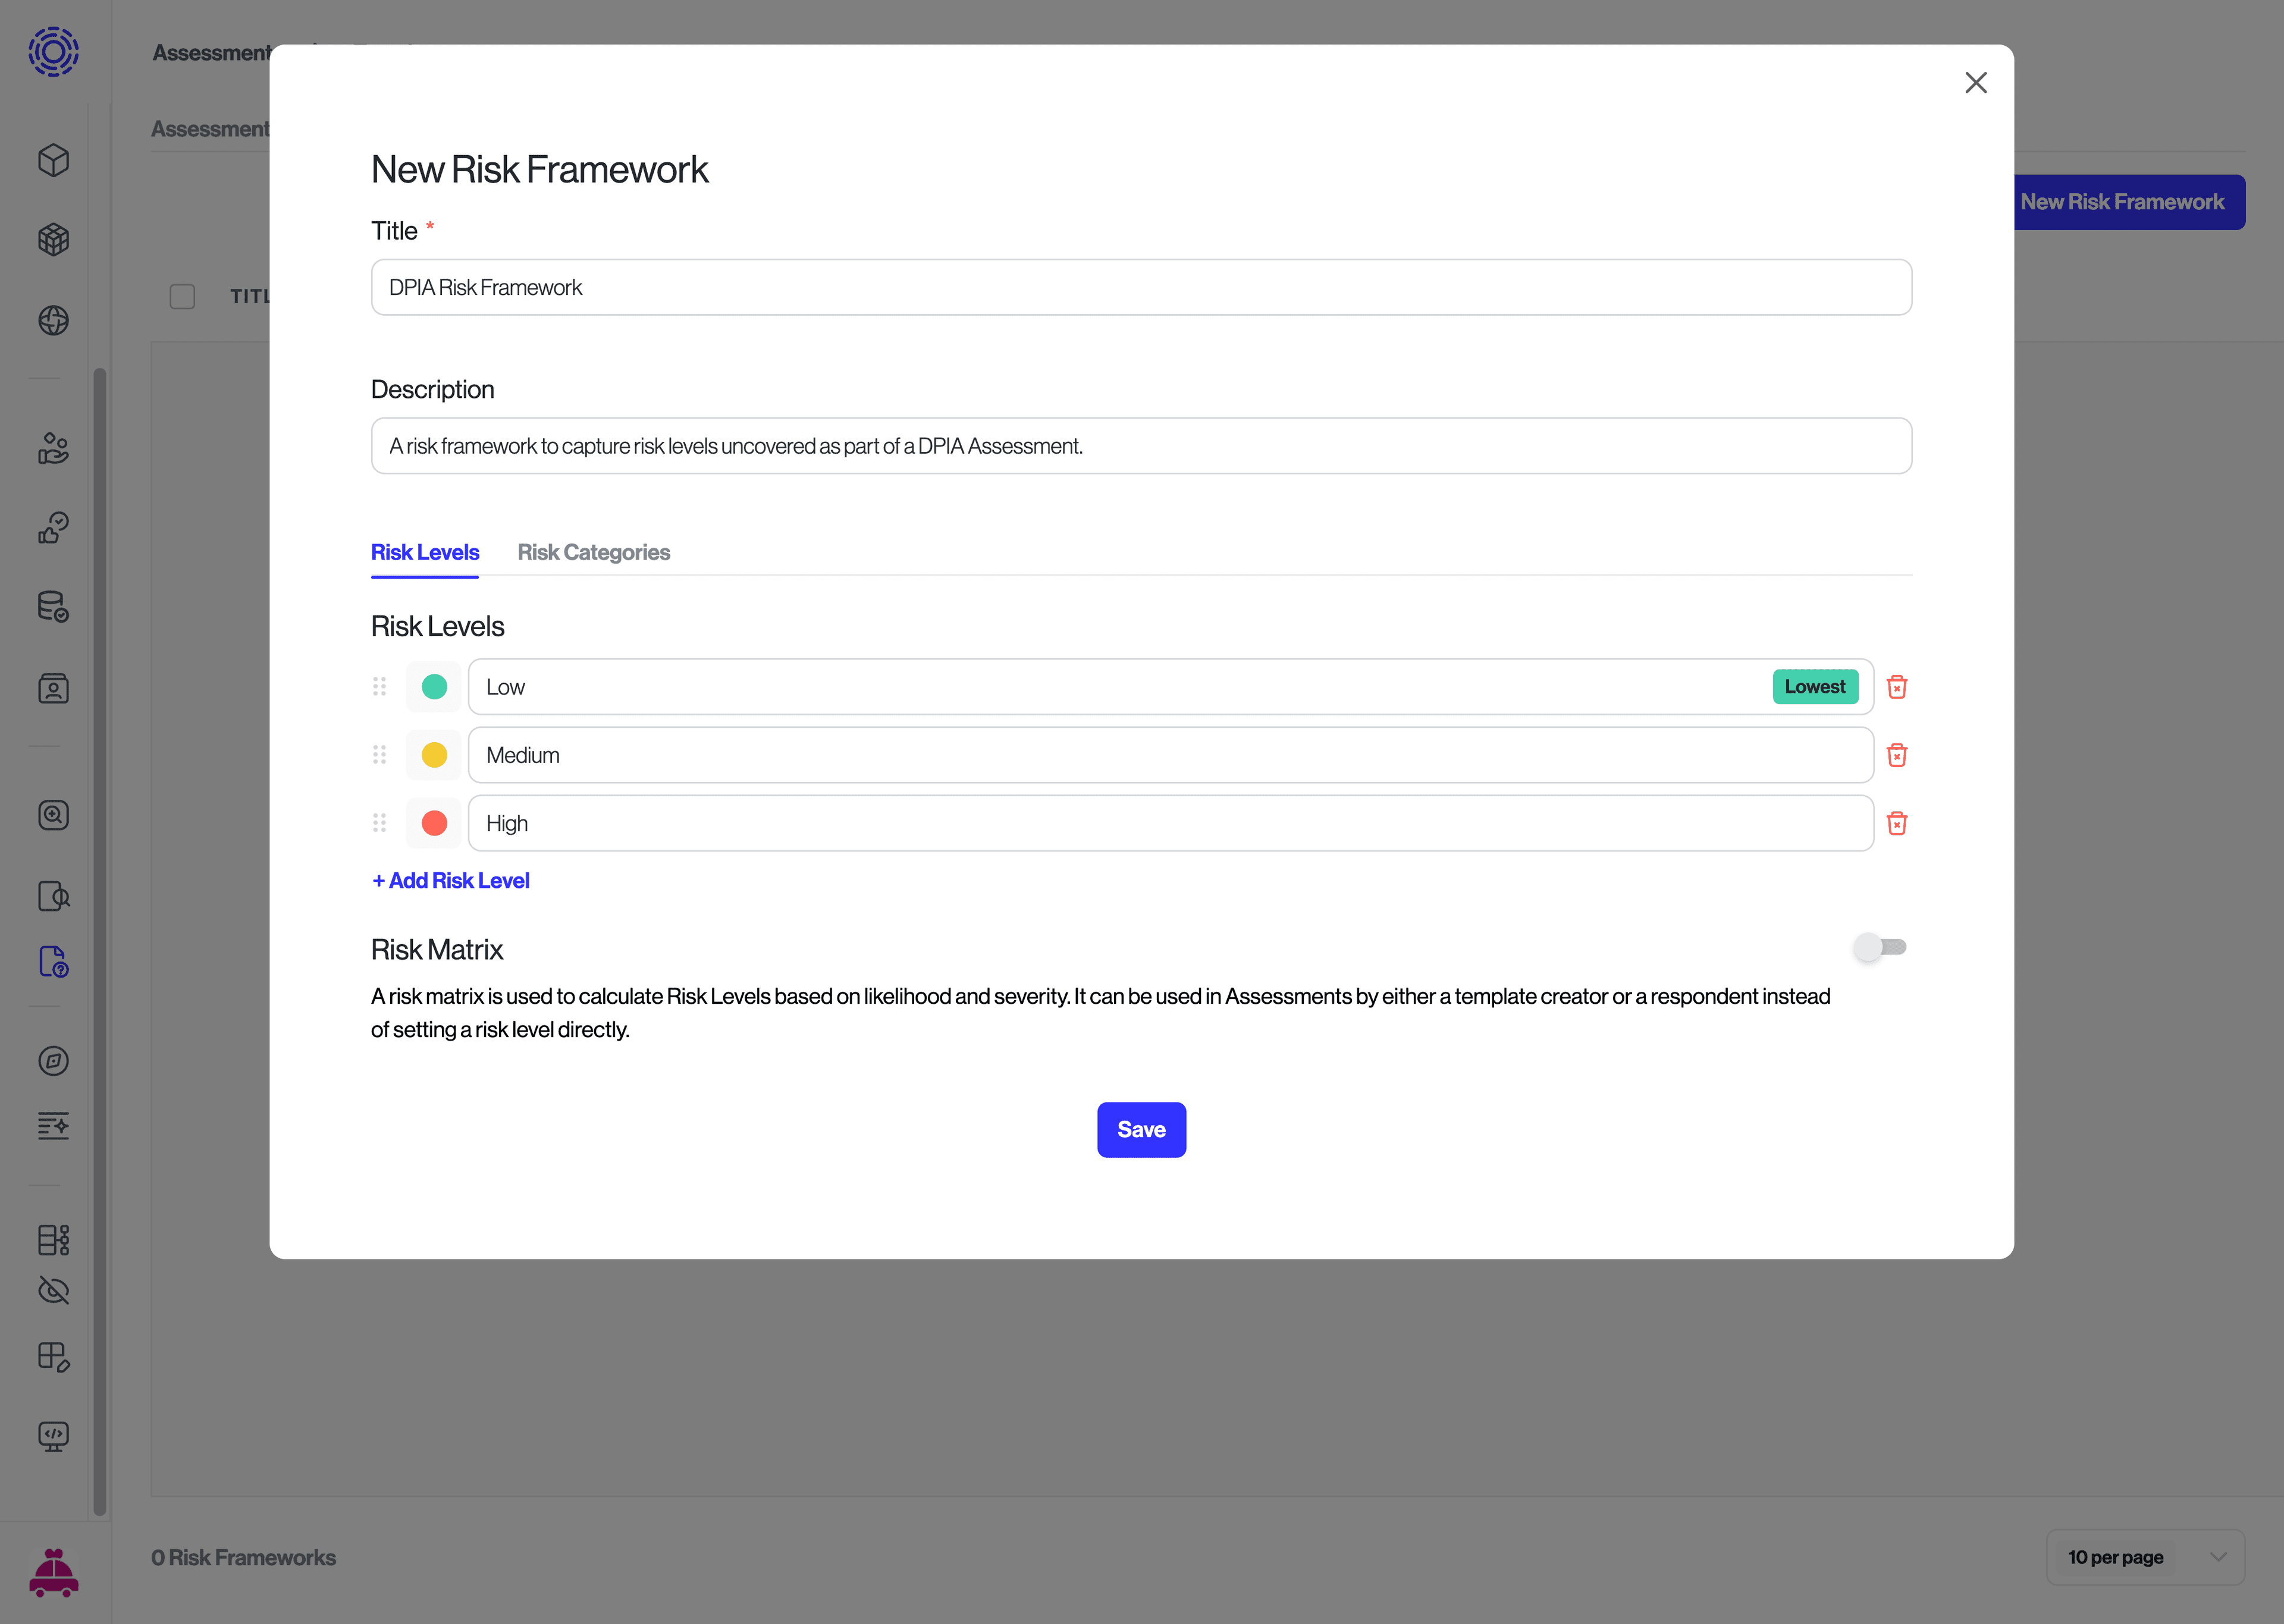Screen dimensions: 2284x1624
Task: Enable the Risk Matrix toggle
Action: click(x=1881, y=947)
